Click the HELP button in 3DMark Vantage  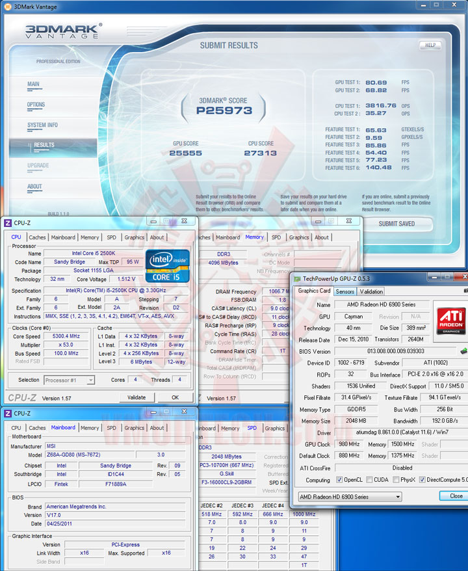(430, 45)
